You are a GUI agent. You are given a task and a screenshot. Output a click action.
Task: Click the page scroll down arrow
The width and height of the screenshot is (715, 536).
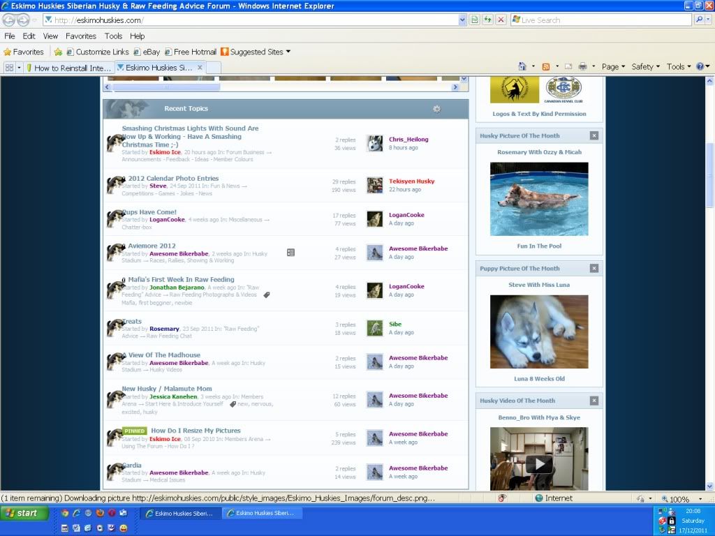709,486
